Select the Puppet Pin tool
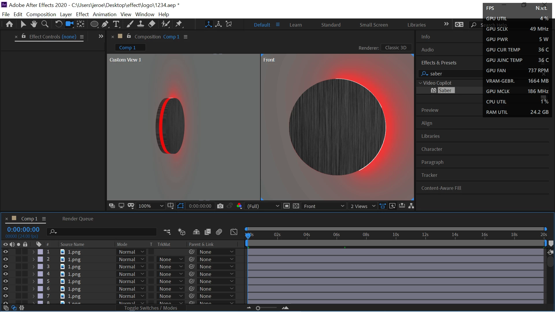This screenshot has height=312, width=555. pos(179,24)
